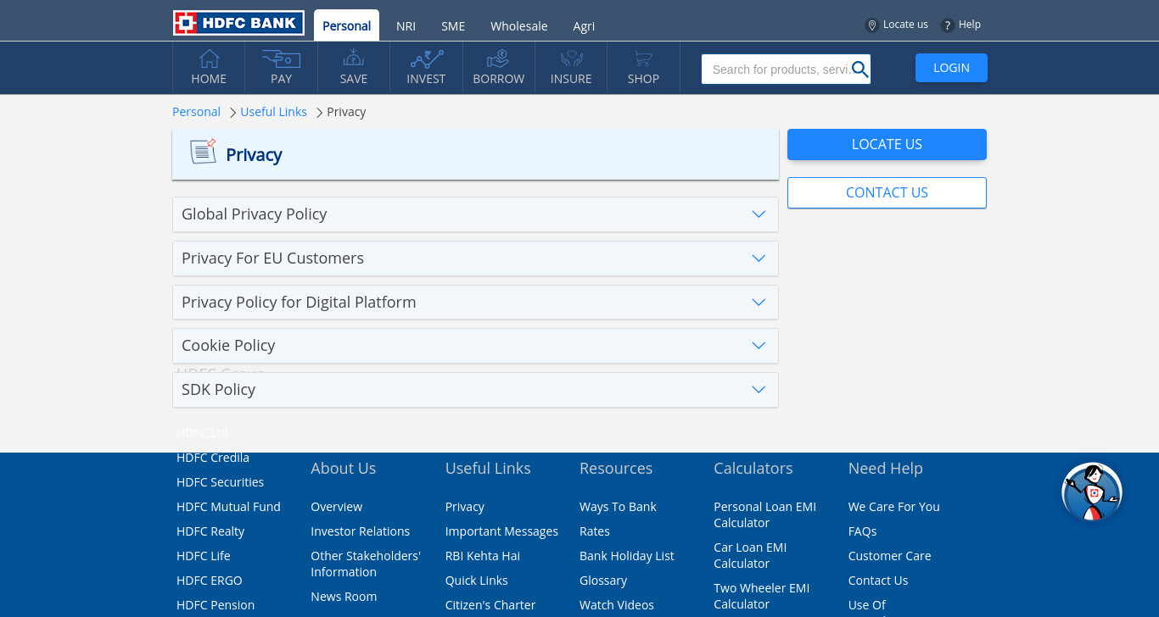
Task: Open Watch Videos link
Action: click(x=617, y=605)
